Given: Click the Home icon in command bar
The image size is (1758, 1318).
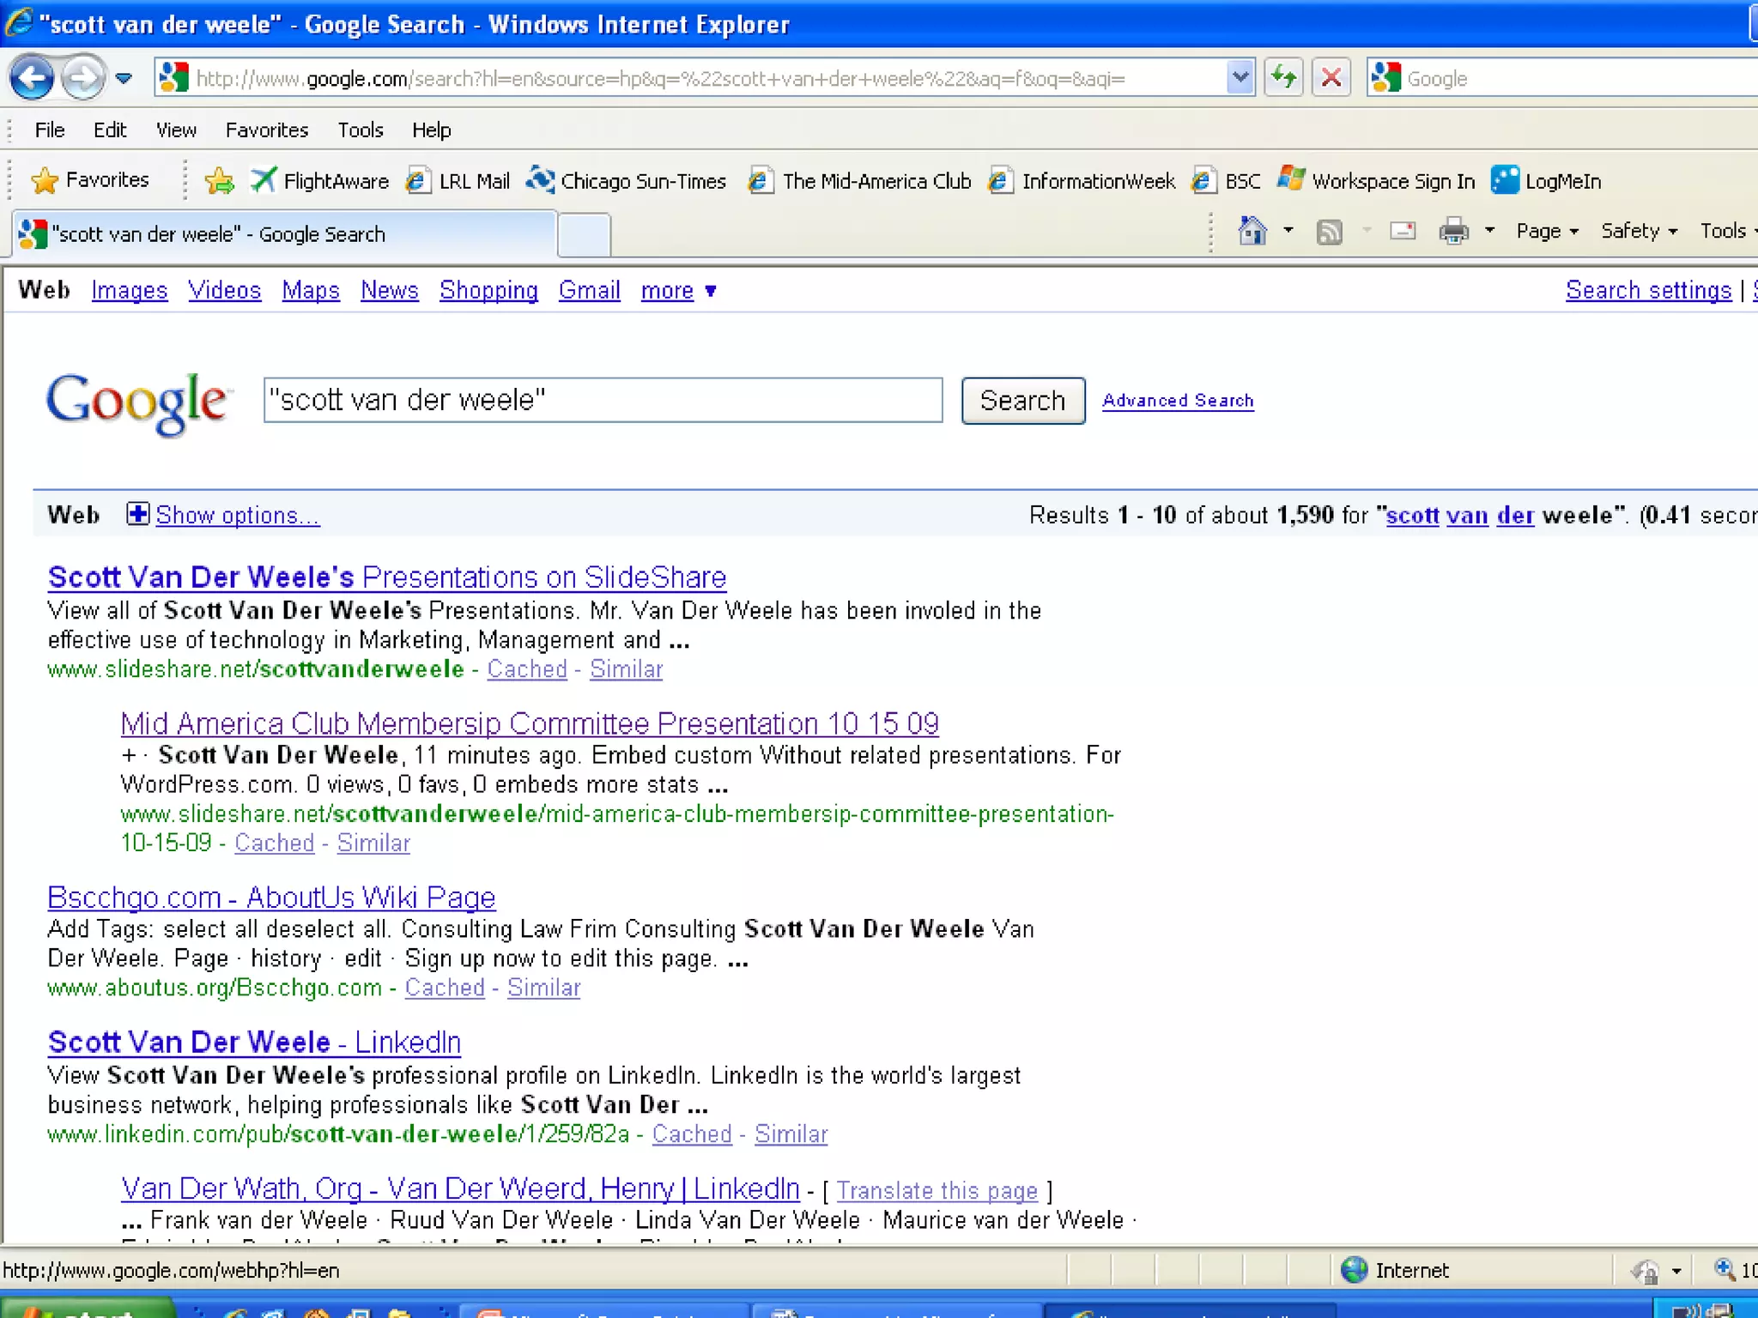Looking at the screenshot, I should (x=1252, y=231).
